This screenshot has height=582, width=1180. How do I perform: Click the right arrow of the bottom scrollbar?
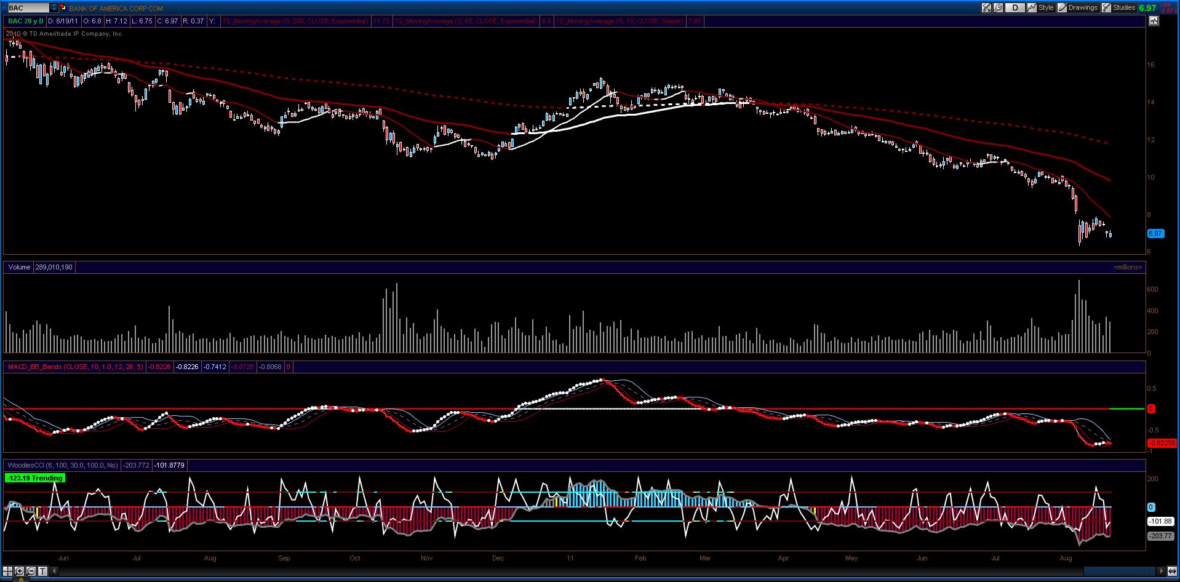[1161, 571]
